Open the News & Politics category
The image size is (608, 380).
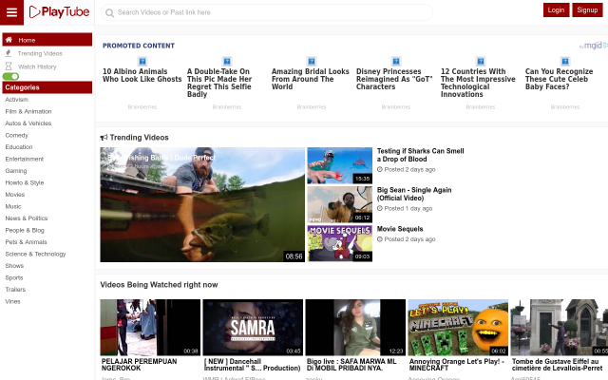click(27, 218)
